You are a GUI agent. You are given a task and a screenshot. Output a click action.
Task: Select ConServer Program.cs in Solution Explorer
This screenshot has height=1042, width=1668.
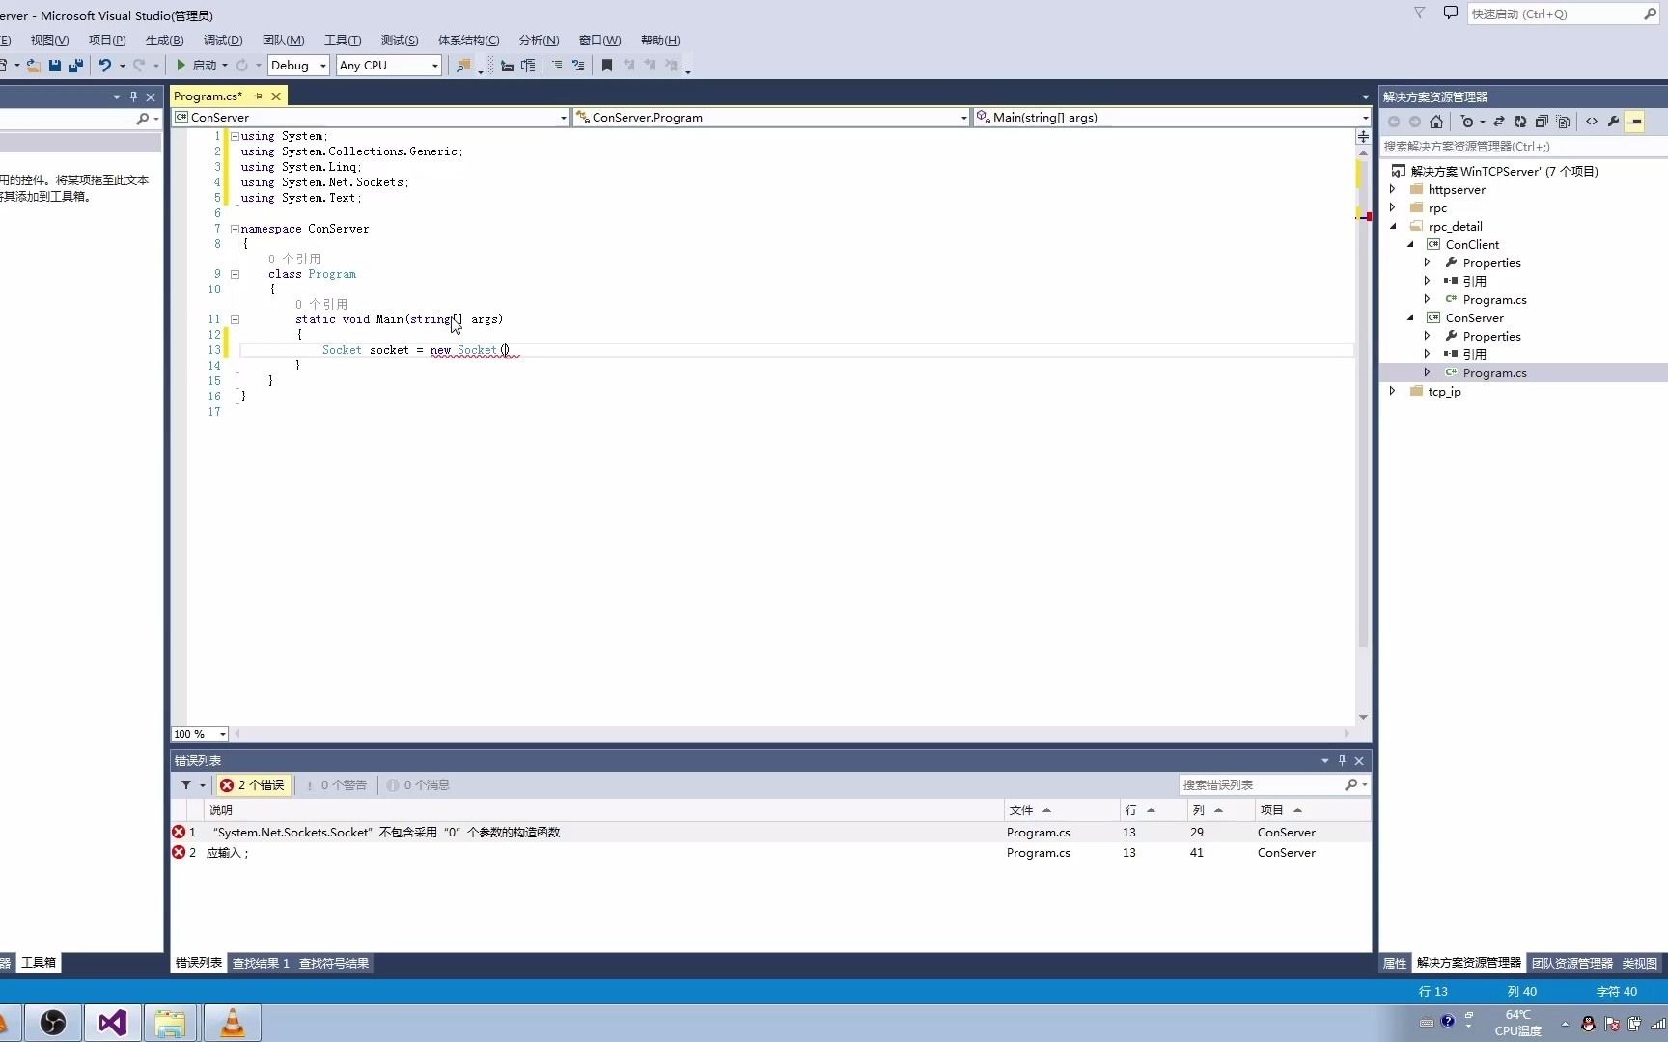pos(1494,373)
